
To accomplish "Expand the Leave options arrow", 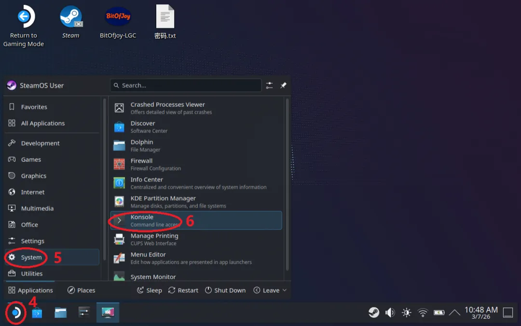I will pyautogui.click(x=285, y=290).
